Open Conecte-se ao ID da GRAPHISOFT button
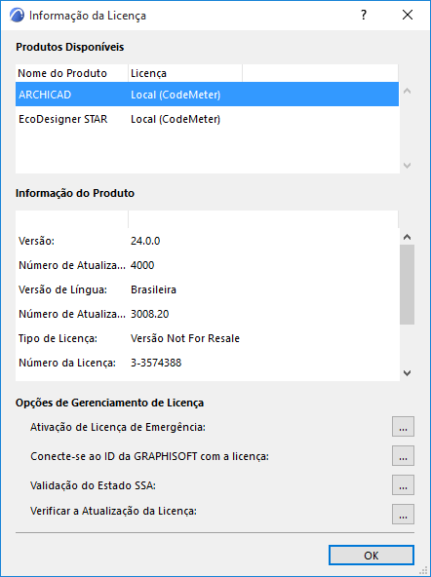This screenshot has width=431, height=577. (403, 455)
